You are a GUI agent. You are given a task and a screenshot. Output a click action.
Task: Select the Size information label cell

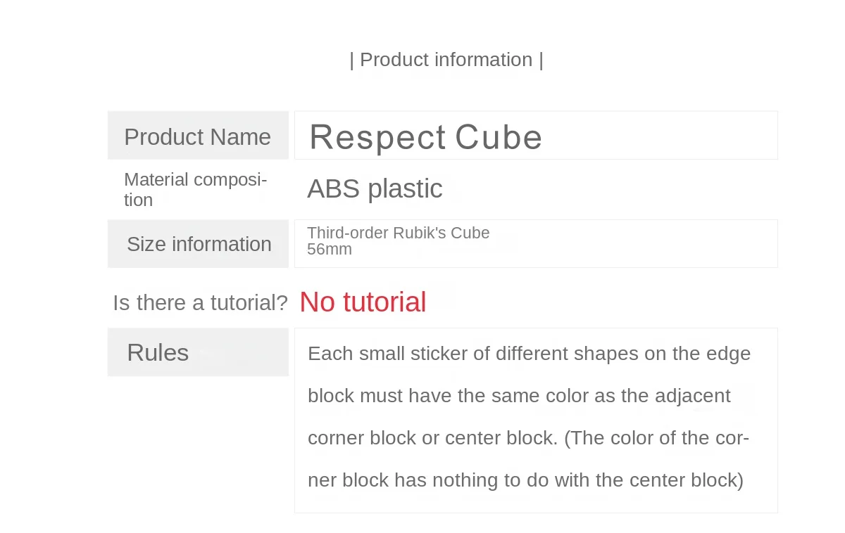point(199,244)
